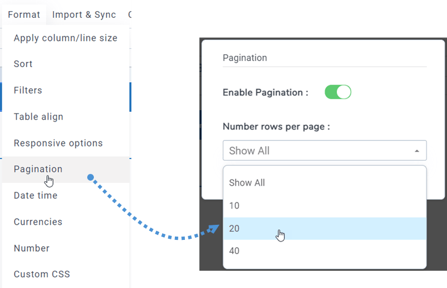Open the Filters option
Viewport: 447px width, 288px height.
point(28,90)
